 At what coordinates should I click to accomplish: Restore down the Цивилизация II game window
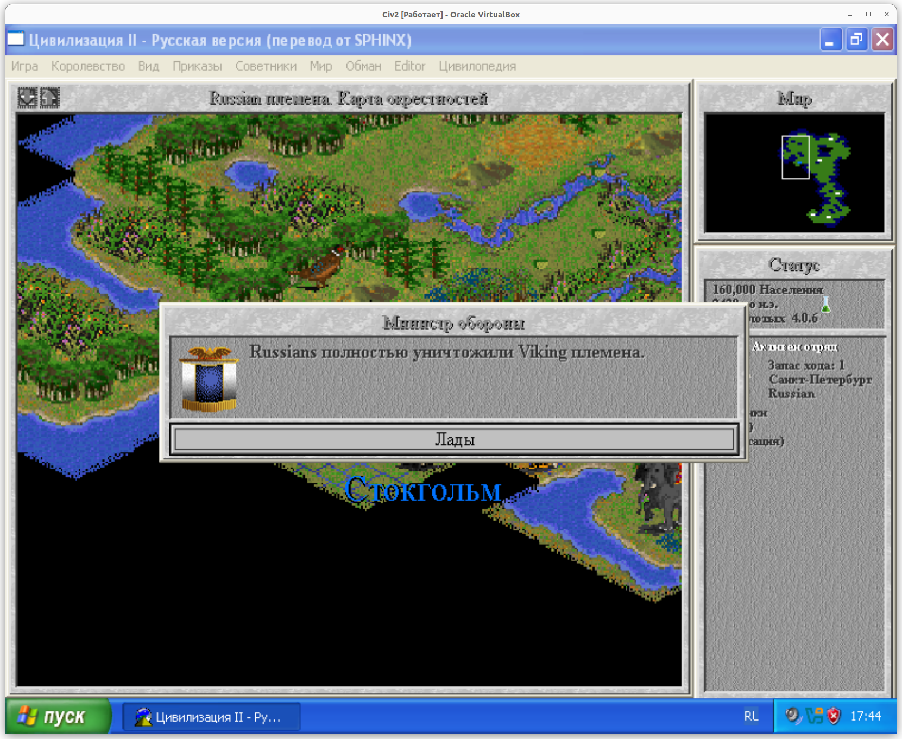pyautogui.click(x=856, y=40)
